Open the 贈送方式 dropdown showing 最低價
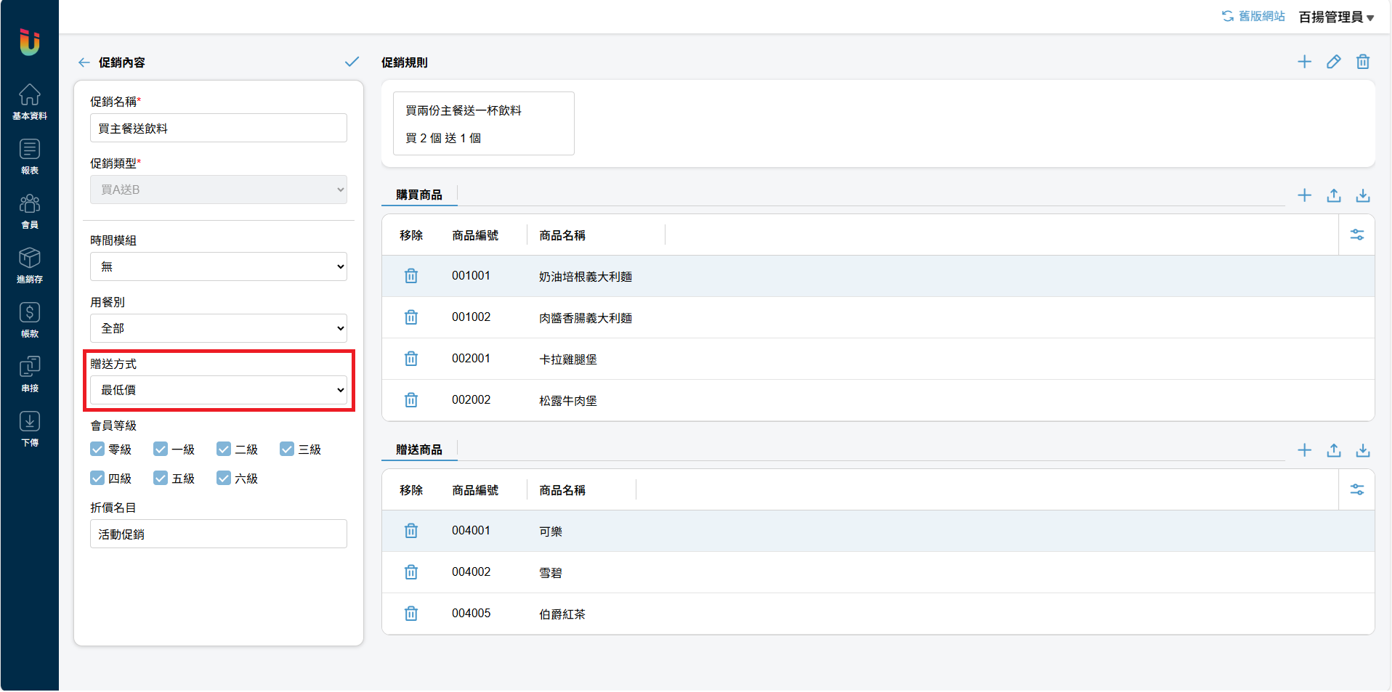 click(x=218, y=390)
